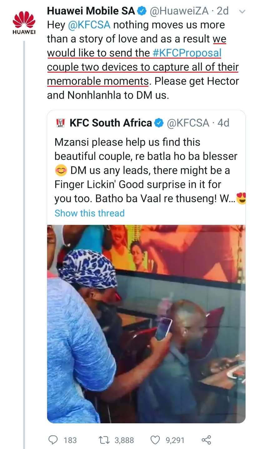Like the tweet with heart icon
253x449 pixels.
(155, 440)
